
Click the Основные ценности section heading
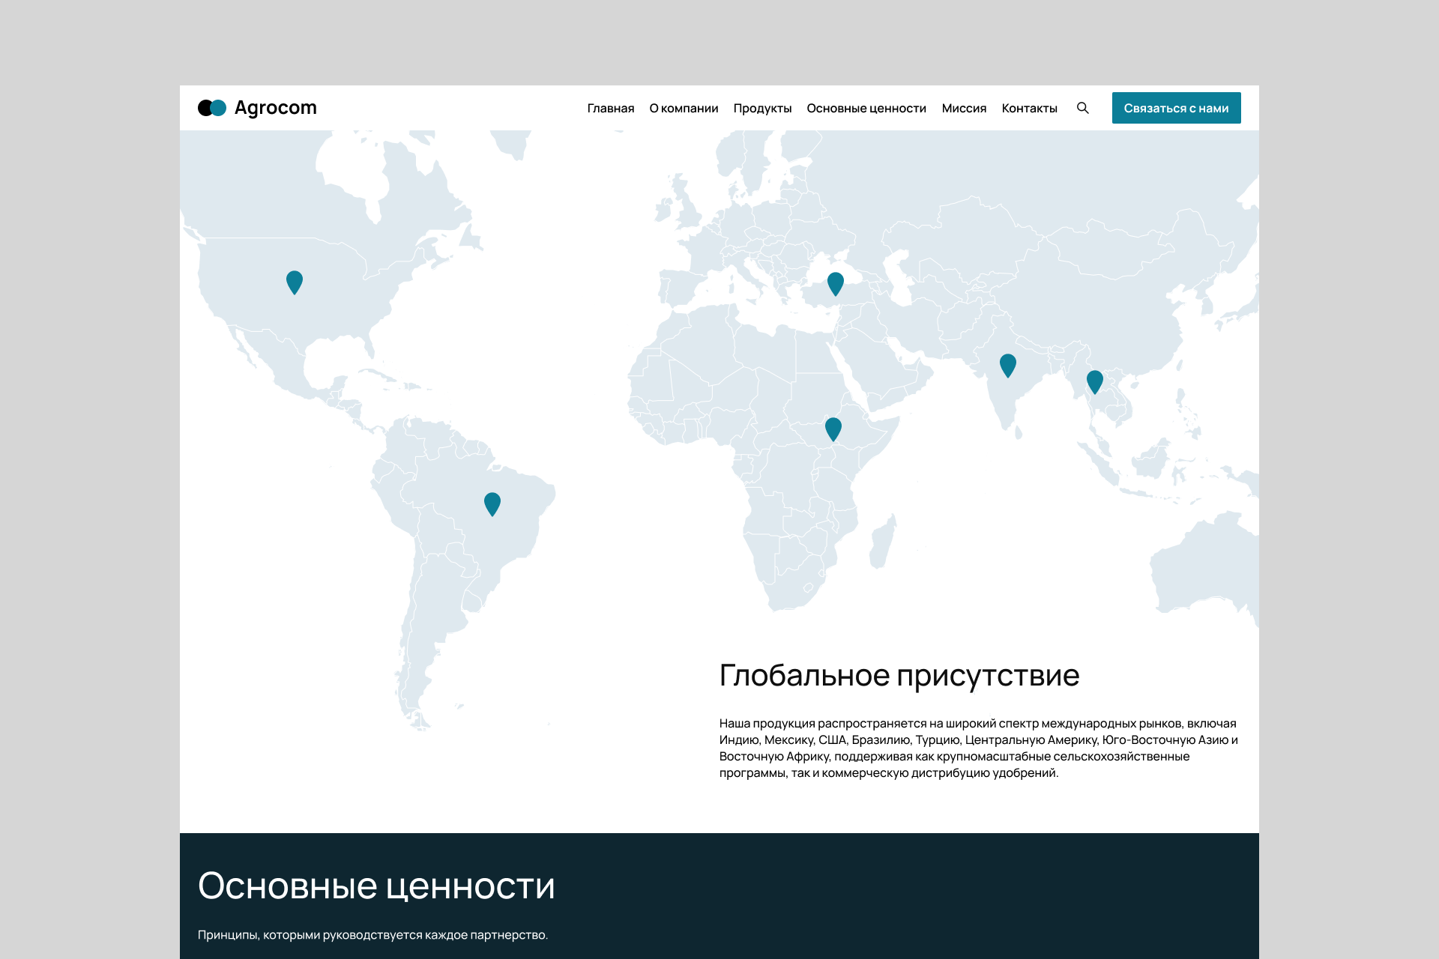(376, 886)
